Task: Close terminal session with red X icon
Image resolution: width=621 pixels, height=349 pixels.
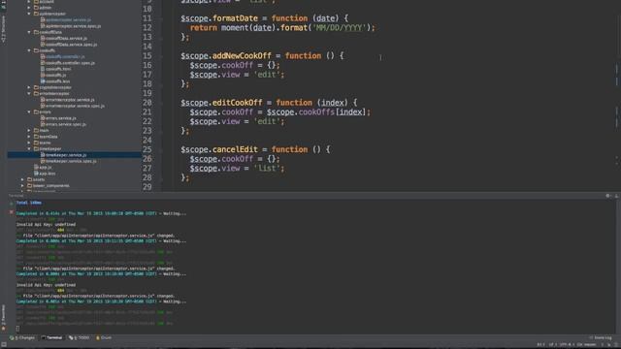Action: click(x=11, y=212)
